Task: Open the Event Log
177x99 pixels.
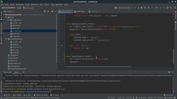Action: (x=168, y=95)
